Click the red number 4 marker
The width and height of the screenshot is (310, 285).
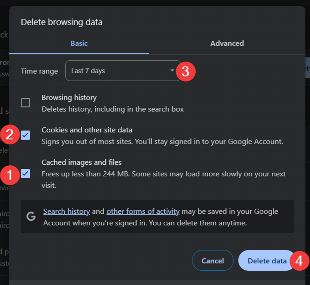click(299, 261)
